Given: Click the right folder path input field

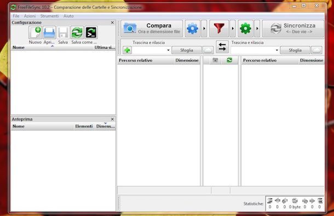Looking at the screenshot, I should pos(253,50).
